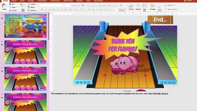Open the Section dropdown
Screen dimensions: 197x111
click(x=32, y=10)
